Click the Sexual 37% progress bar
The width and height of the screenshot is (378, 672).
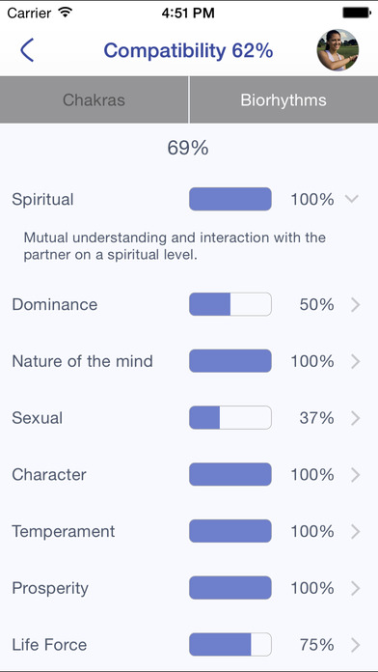click(x=230, y=417)
